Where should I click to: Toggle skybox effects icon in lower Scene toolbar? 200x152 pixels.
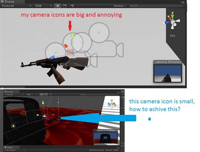[46, 95]
